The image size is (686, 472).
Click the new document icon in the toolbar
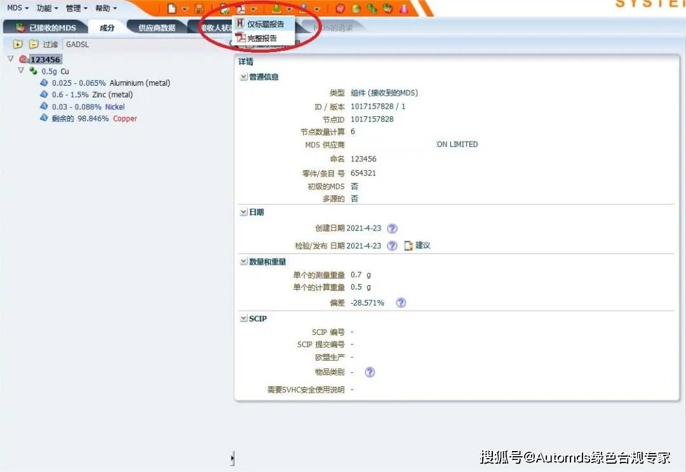click(x=171, y=7)
